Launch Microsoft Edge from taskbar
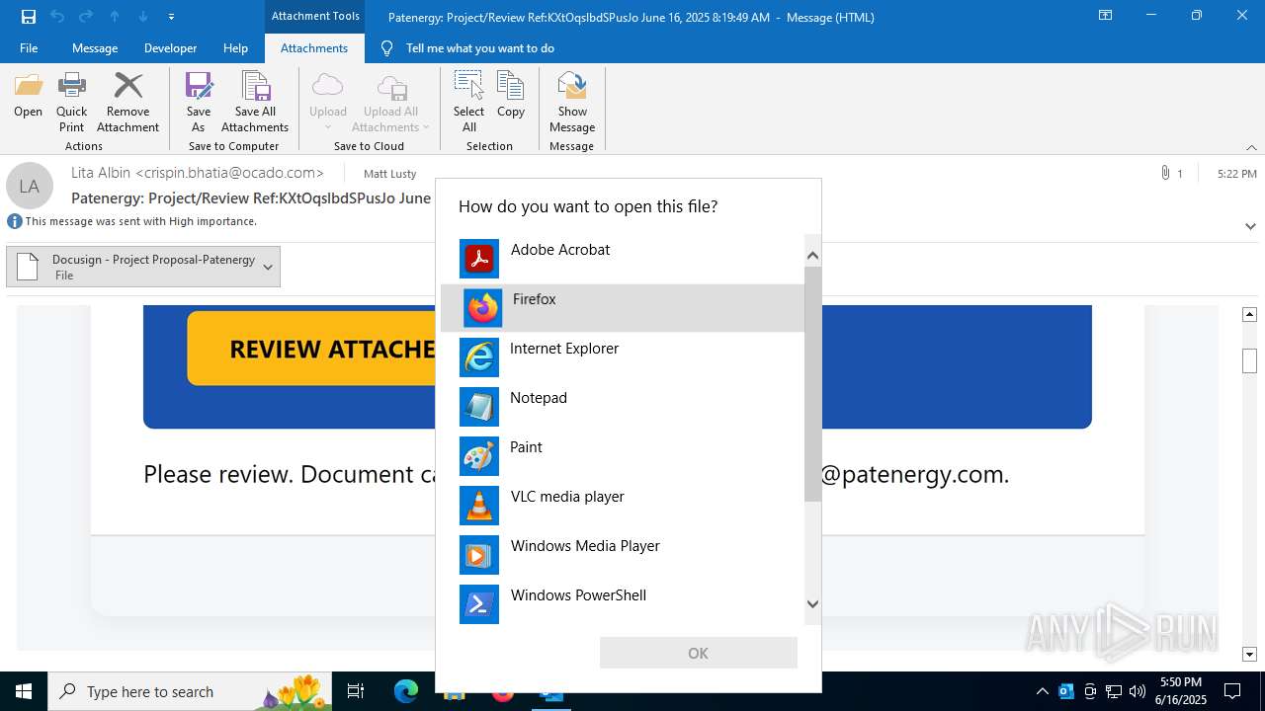This screenshot has width=1265, height=711. click(x=406, y=691)
